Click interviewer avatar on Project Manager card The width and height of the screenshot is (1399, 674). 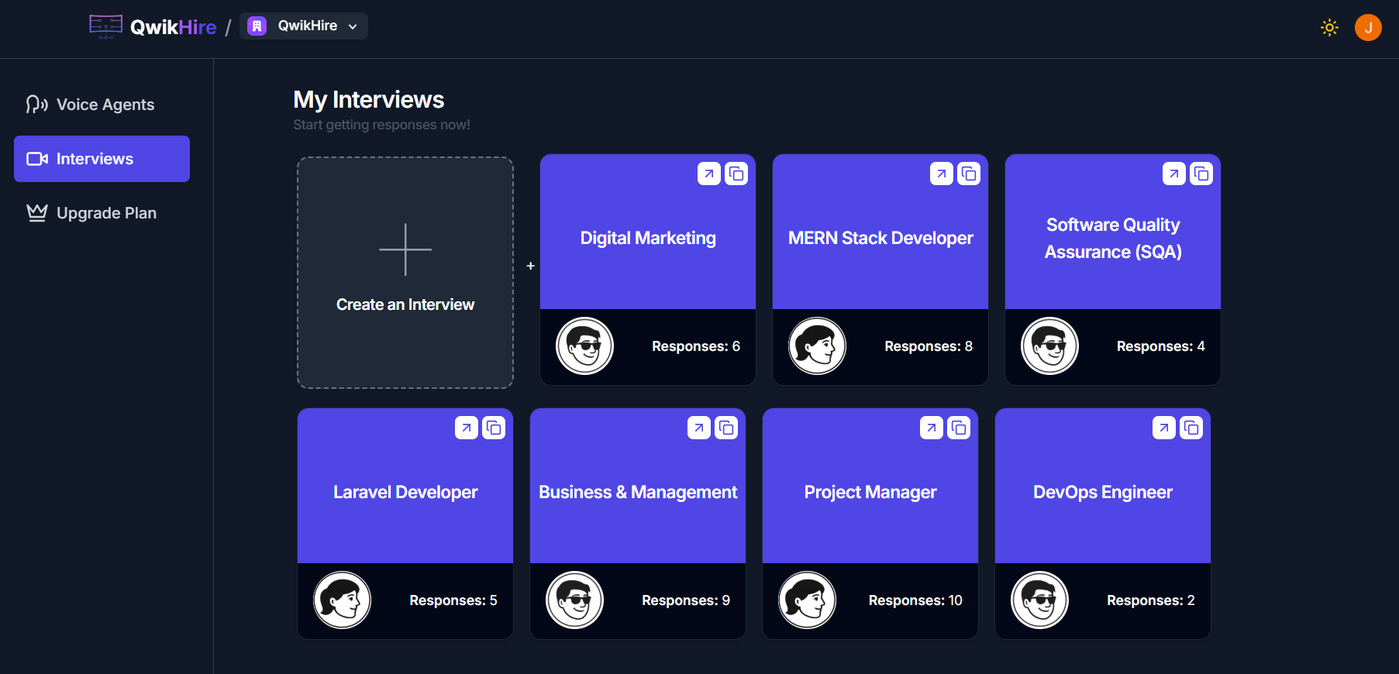point(808,600)
